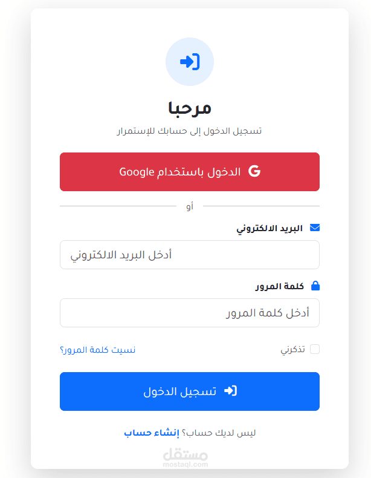Click the كلمة المرور field label

click(279, 286)
